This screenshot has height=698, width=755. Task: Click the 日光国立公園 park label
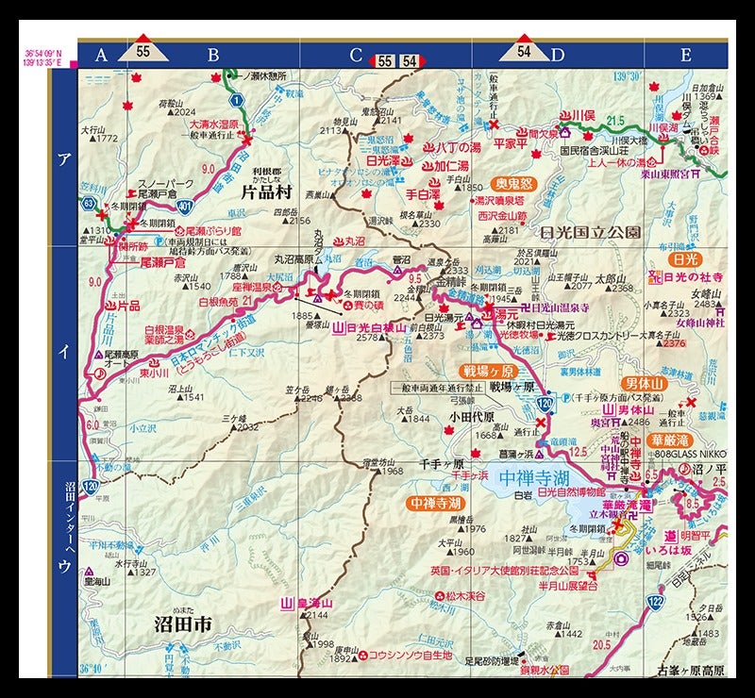(591, 232)
